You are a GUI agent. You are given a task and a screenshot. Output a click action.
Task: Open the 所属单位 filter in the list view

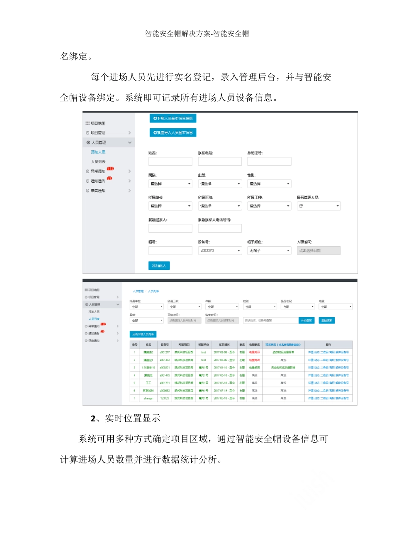pyautogui.click(x=147, y=307)
